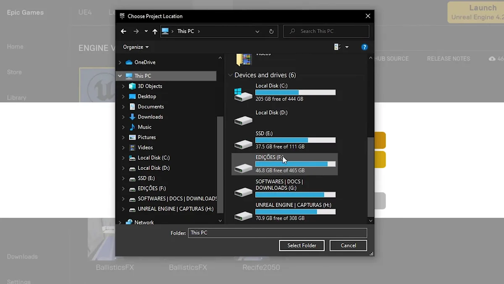Open 3D Objects in navigation pane
Viewport: 504px width, 284px height.
(x=150, y=86)
